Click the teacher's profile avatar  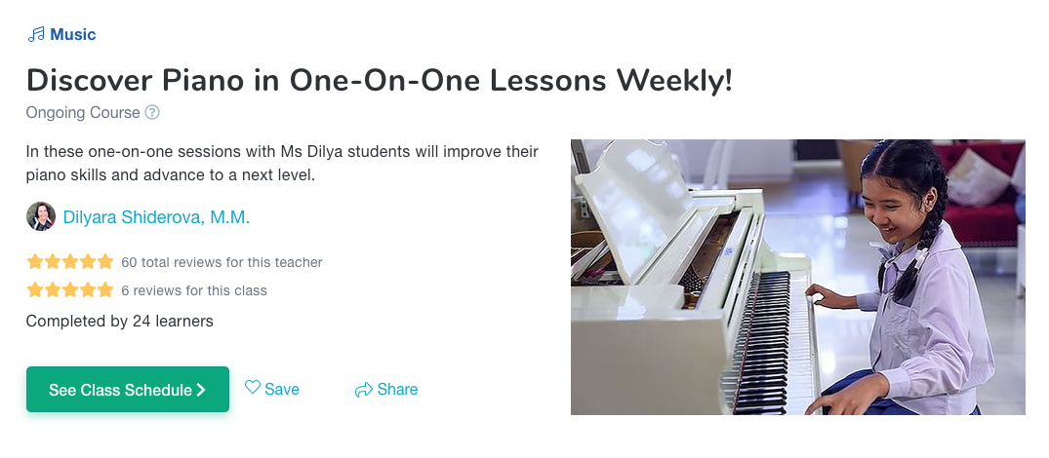41,216
